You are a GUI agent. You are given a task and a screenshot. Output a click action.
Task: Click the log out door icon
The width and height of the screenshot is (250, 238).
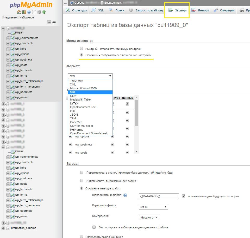[x=24, y=12]
